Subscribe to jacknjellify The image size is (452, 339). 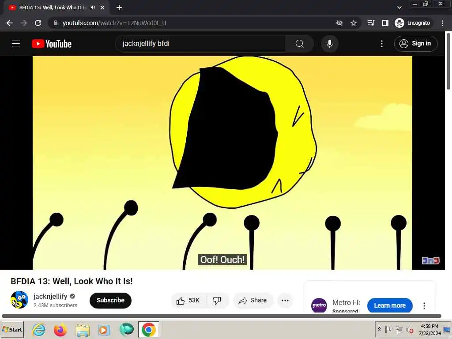click(110, 300)
